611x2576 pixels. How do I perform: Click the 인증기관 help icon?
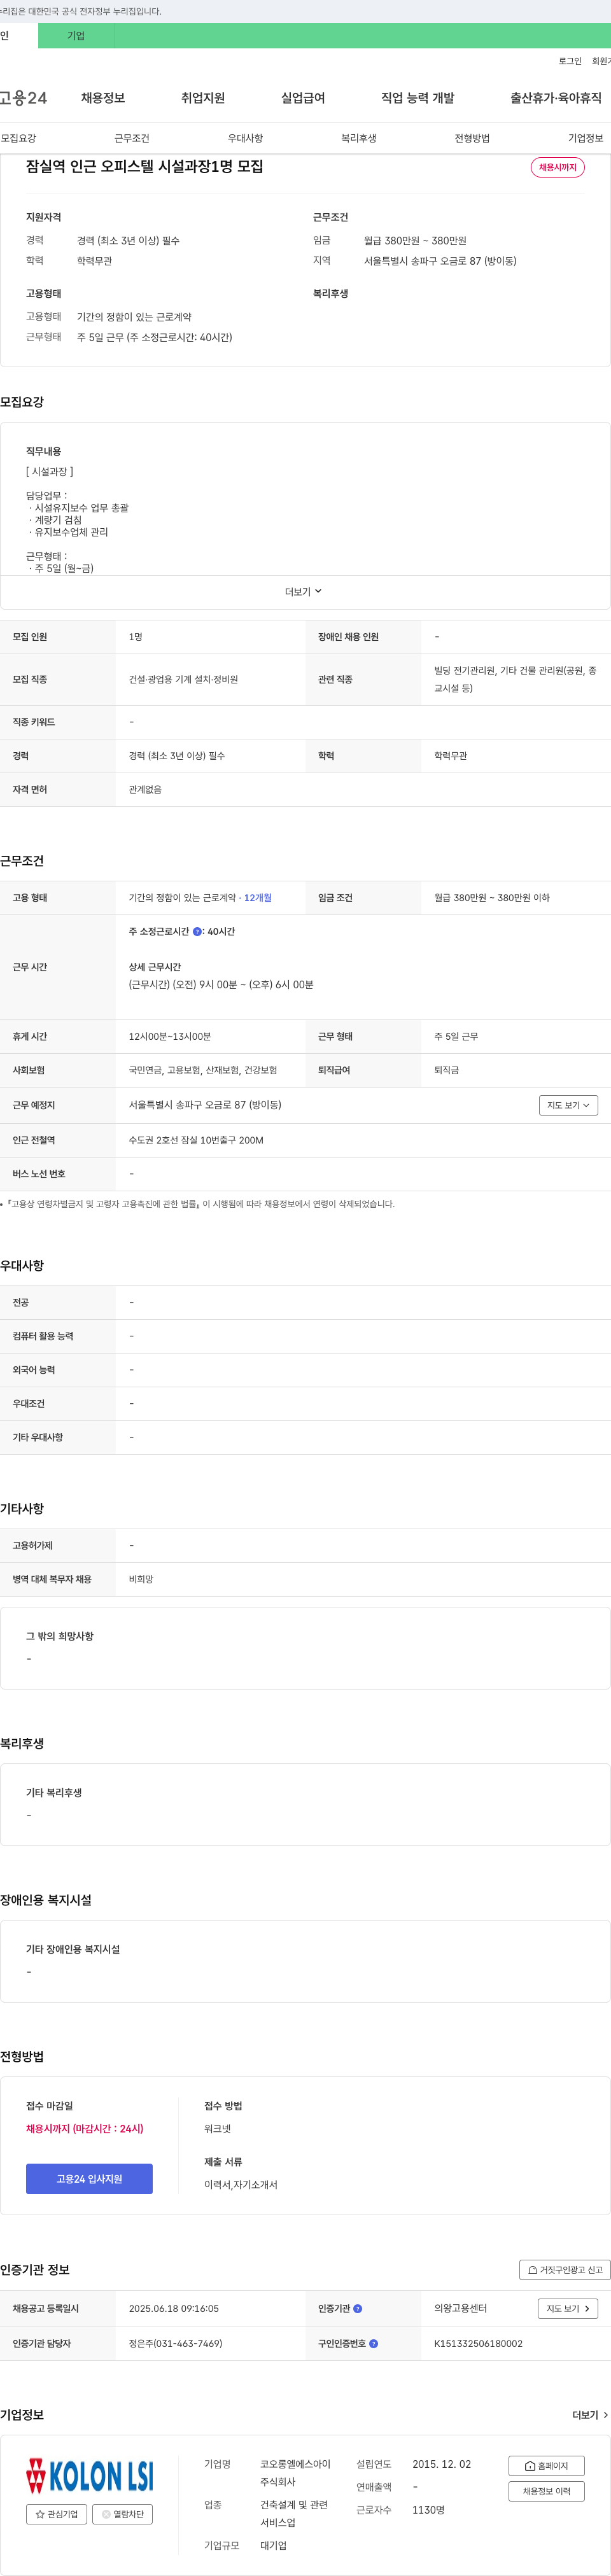coord(358,2309)
